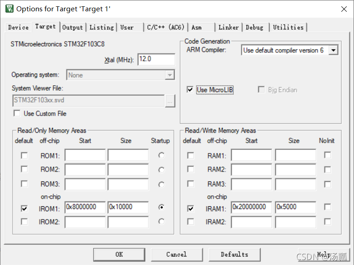Open the User tab
Screen dimensions: 354x265
pyautogui.click(x=130, y=27)
